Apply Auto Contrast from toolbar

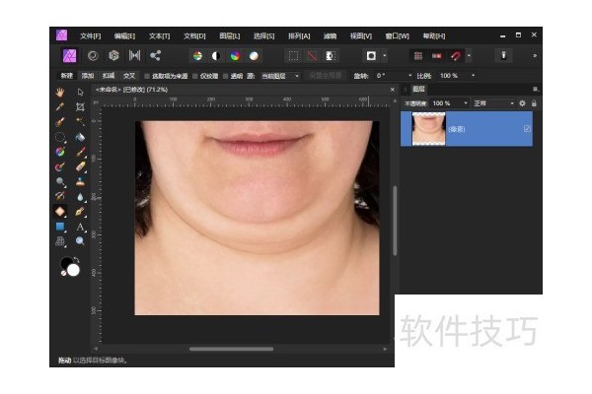216,56
